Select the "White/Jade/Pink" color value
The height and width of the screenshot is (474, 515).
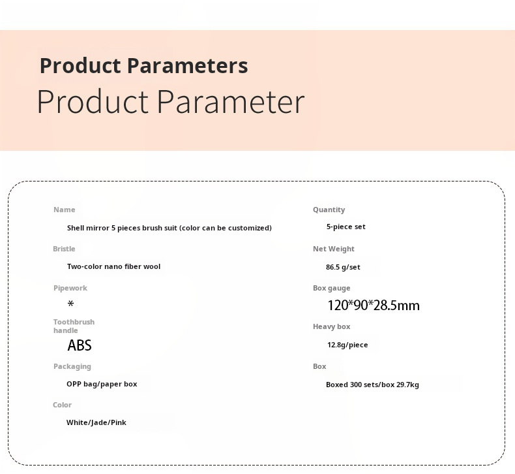(x=96, y=422)
